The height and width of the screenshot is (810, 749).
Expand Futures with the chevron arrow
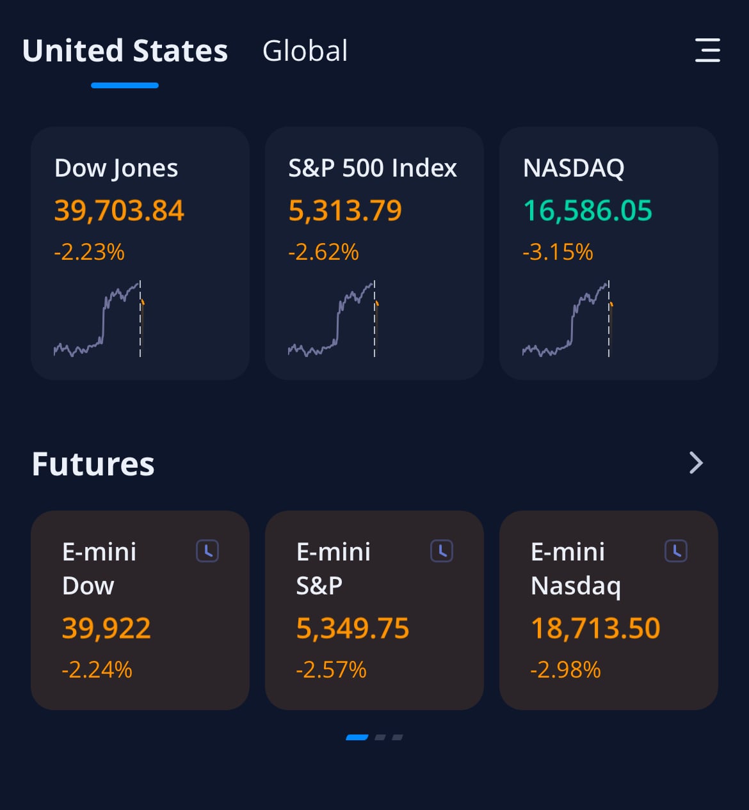coord(696,463)
